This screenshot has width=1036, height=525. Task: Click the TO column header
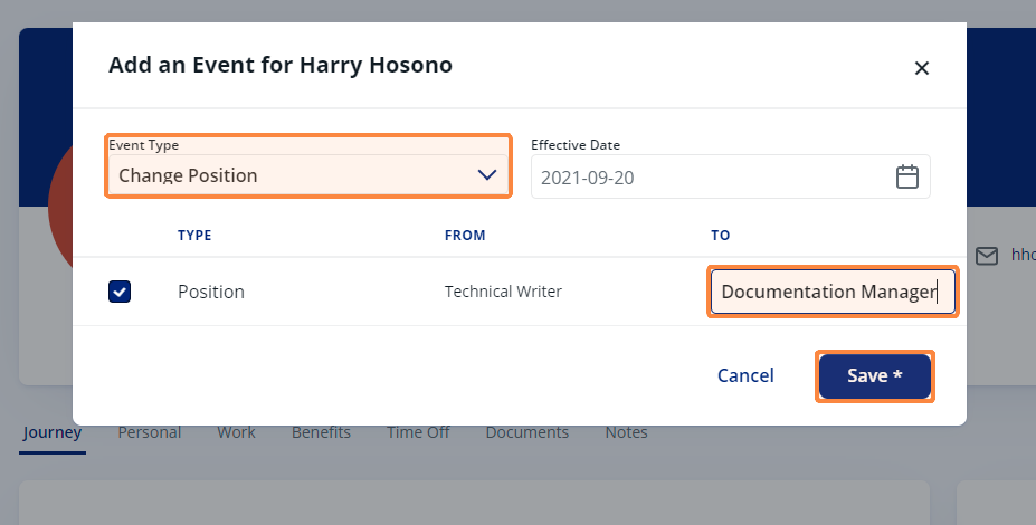[x=720, y=235]
